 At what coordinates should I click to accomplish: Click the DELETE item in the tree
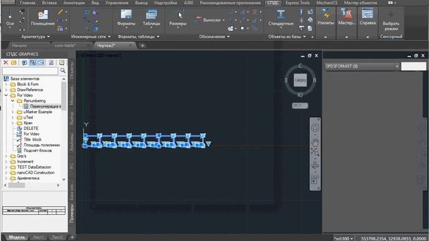point(31,128)
